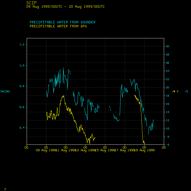
Task: Click the highest peak of the yellow GPS curve
Action: (x=63, y=96)
